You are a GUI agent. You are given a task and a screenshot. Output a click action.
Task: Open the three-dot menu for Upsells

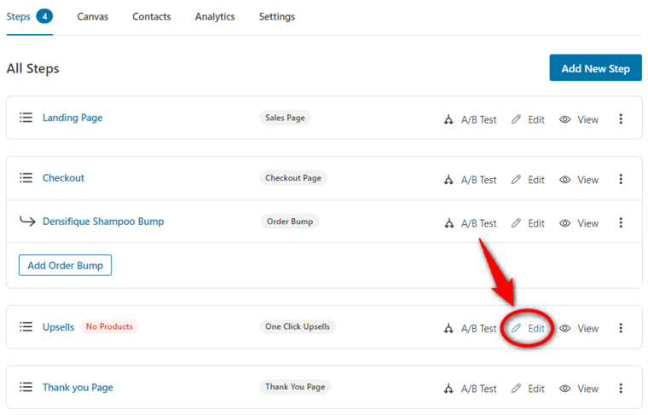pos(621,328)
